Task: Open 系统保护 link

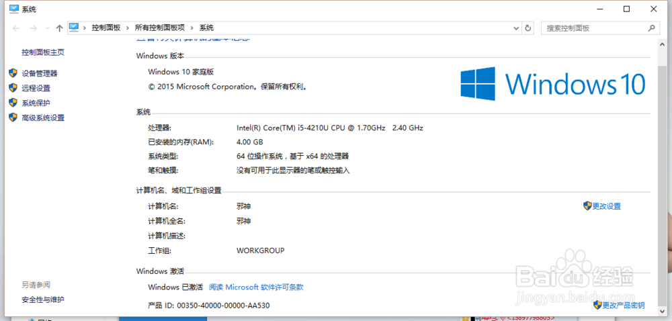Action: (x=36, y=103)
